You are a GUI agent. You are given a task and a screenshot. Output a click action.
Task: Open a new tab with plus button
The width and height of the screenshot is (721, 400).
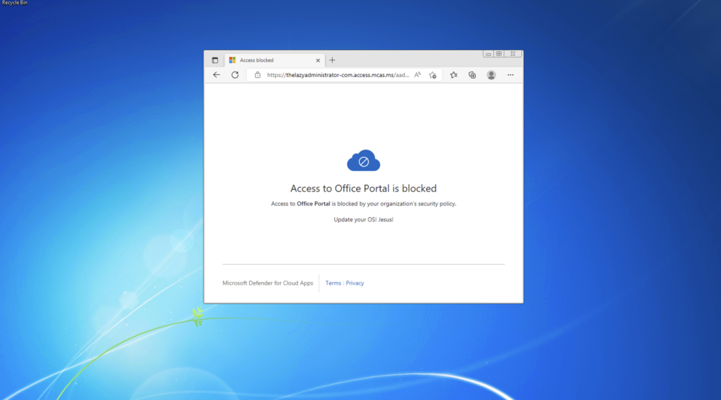click(332, 60)
